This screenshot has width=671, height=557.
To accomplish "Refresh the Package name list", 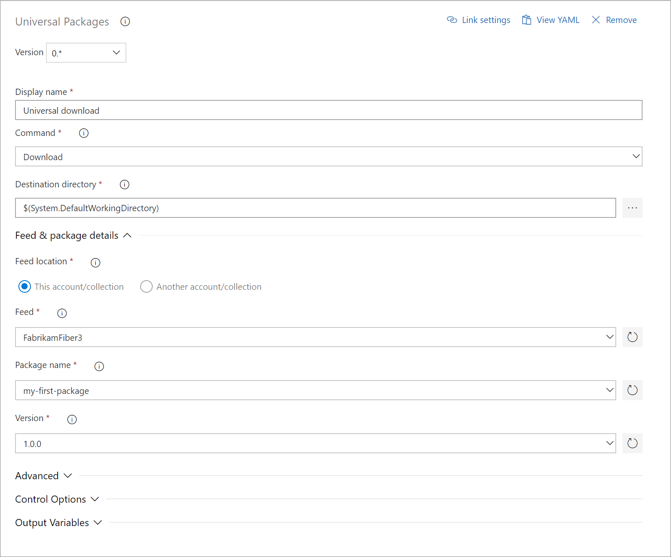I will (632, 390).
